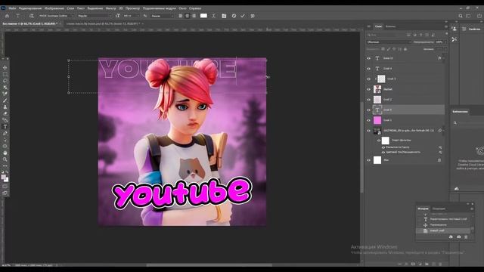Click the Libraries panel search field
484x272 pixels.
(468, 122)
